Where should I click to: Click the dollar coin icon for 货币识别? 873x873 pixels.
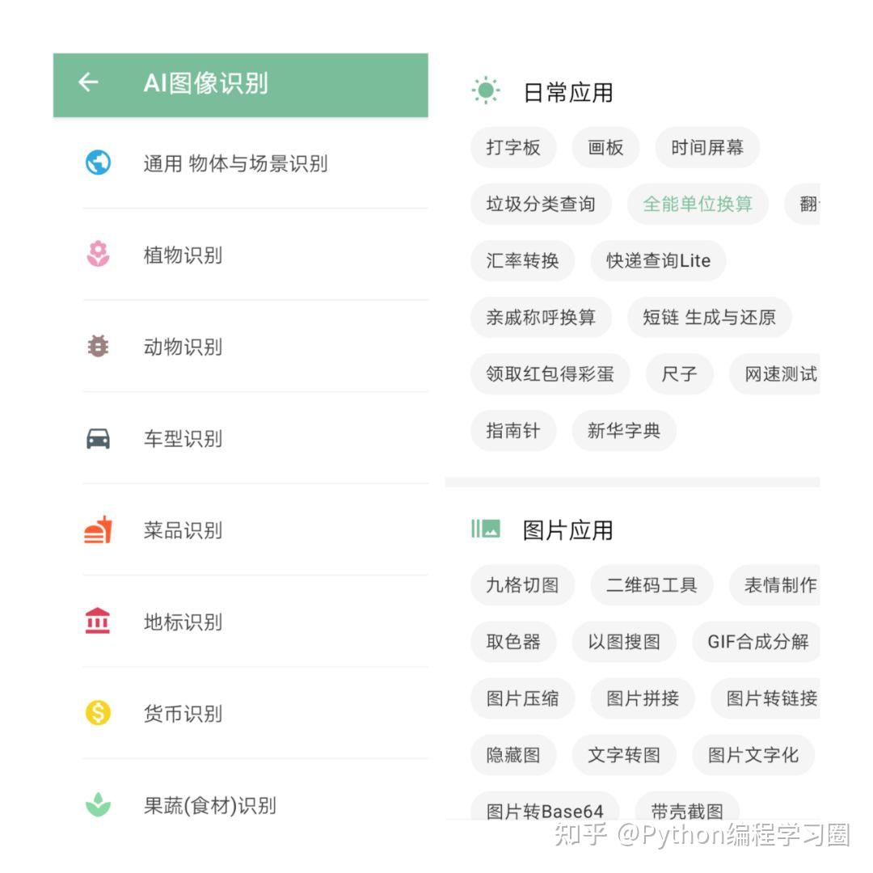tap(96, 714)
